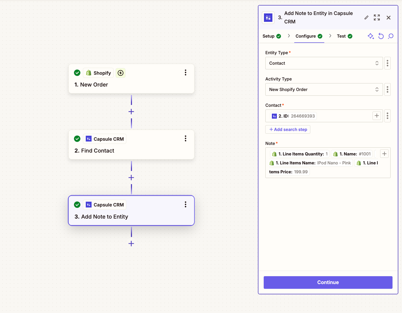Open options dots beside Contact field

(x=387, y=116)
